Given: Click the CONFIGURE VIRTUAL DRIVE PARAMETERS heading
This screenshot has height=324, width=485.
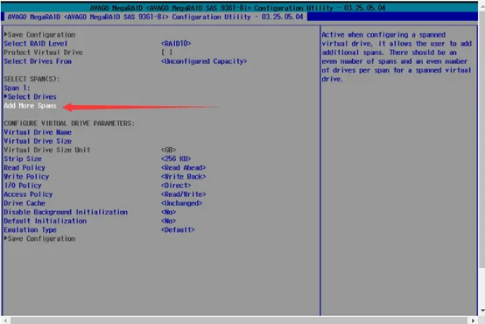Looking at the screenshot, I should point(69,123).
